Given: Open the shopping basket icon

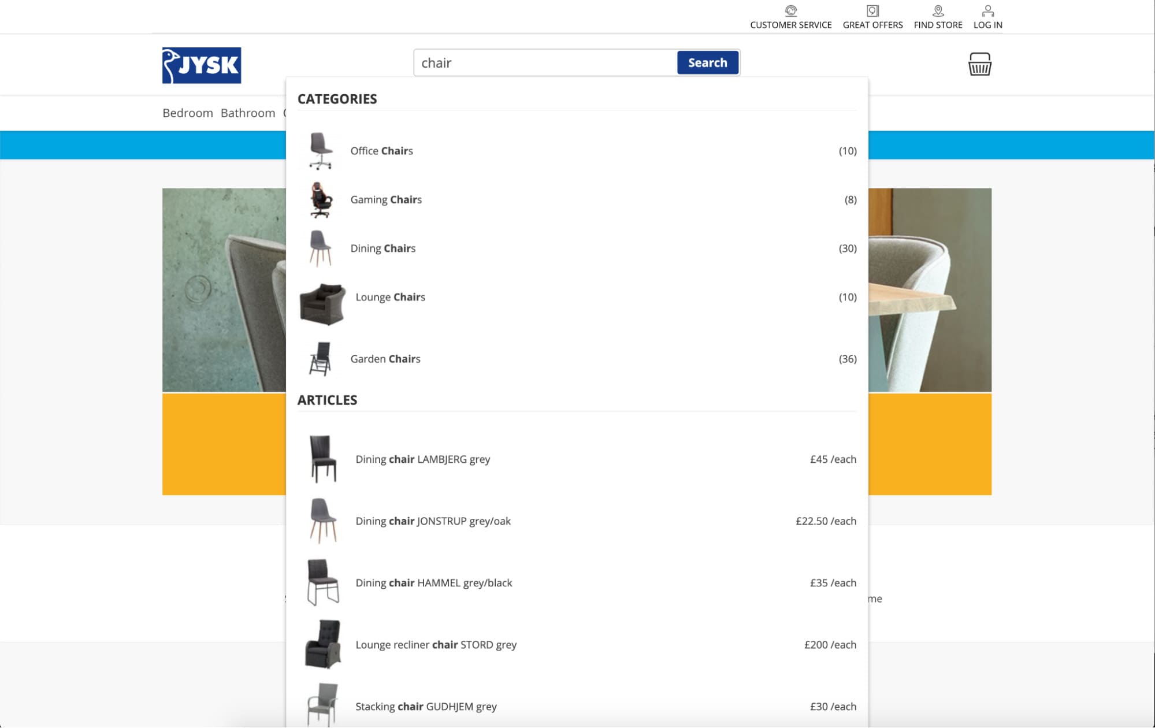Looking at the screenshot, I should click(x=979, y=64).
